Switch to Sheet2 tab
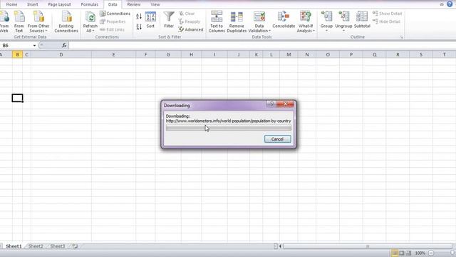This screenshot has width=456, height=257. pos(36,246)
